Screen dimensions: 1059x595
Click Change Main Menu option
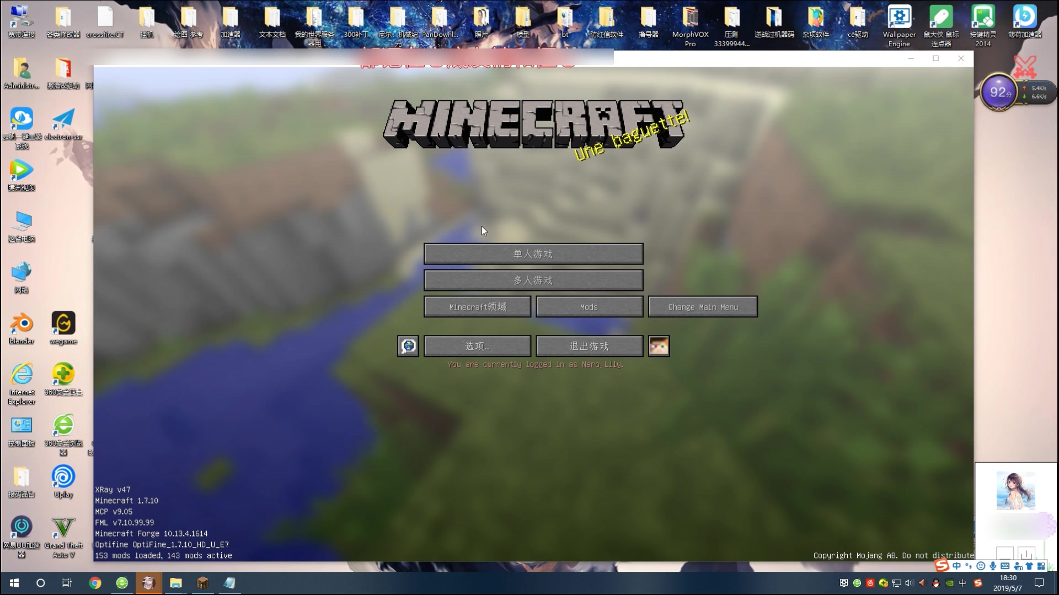point(703,306)
